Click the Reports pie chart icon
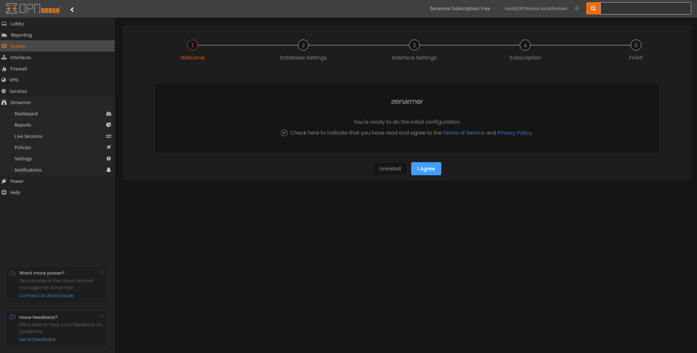The height and width of the screenshot is (353, 697). point(109,125)
